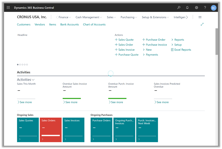The width and height of the screenshot is (222, 149).
Task: Open the red Sales Orders tile
Action: click(x=51, y=129)
